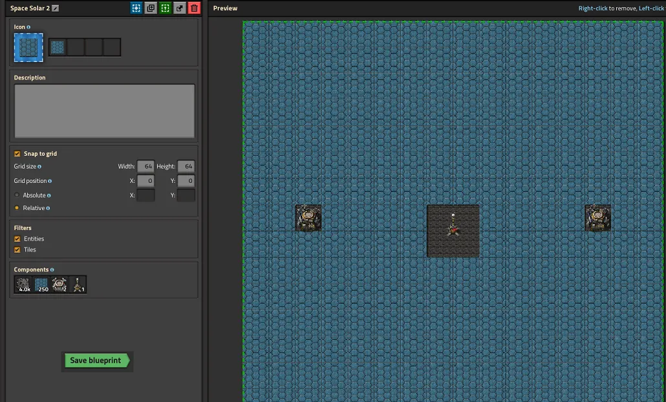Image resolution: width=666 pixels, height=402 pixels.
Task: Click the green upgrade selection button
Action: [166, 8]
